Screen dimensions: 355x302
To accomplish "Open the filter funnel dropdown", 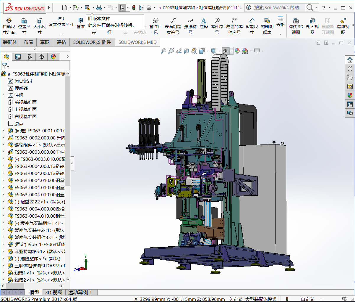I will (x=5, y=66).
